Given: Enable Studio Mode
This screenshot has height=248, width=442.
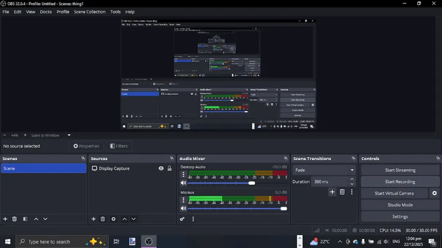Looking at the screenshot, I should (x=400, y=205).
